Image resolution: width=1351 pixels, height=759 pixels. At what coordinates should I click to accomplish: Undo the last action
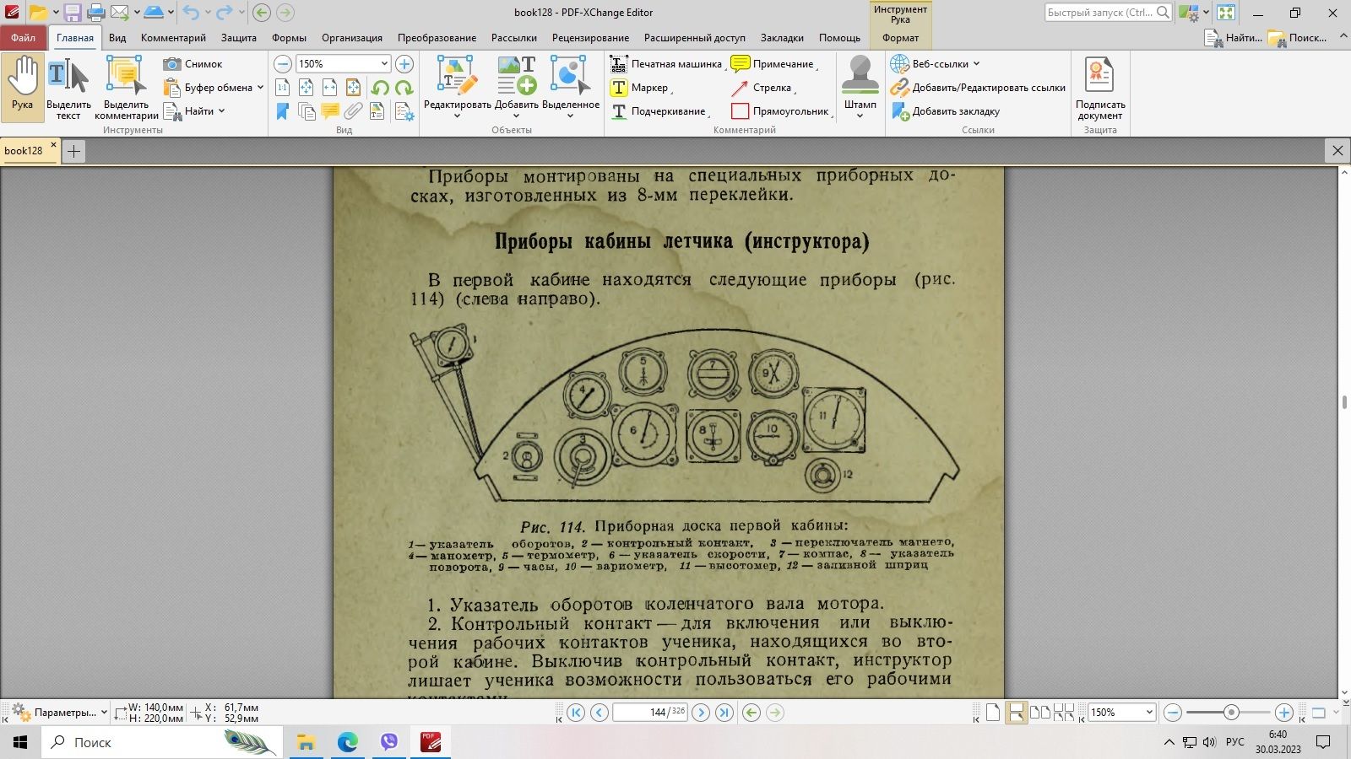(191, 13)
